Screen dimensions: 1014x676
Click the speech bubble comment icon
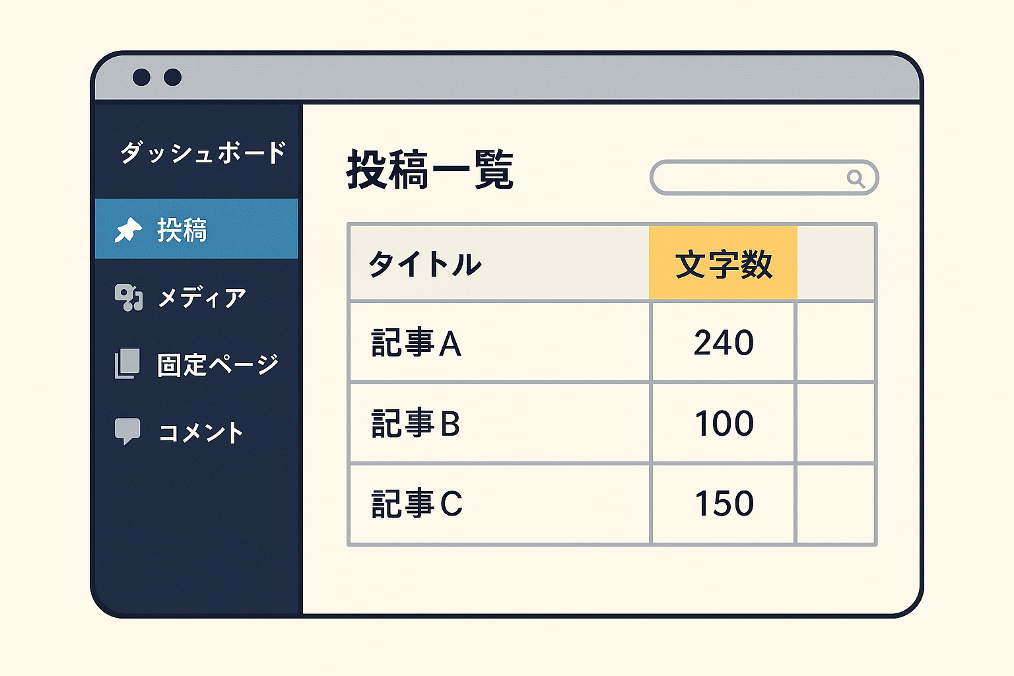pyautogui.click(x=127, y=431)
